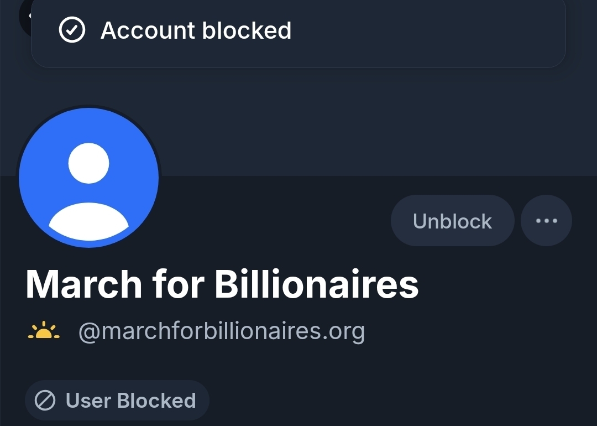Click the word "Billionaires" in the profile name

pyautogui.click(x=316, y=284)
